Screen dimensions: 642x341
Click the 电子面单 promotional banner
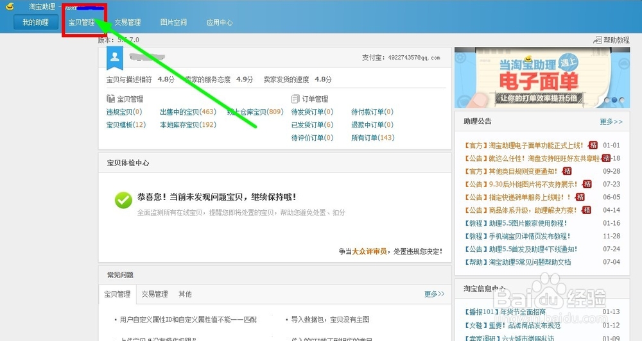(542, 78)
